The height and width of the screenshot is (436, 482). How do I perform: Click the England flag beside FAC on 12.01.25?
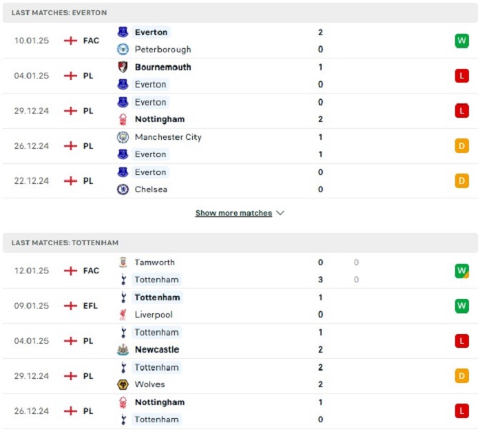70,271
